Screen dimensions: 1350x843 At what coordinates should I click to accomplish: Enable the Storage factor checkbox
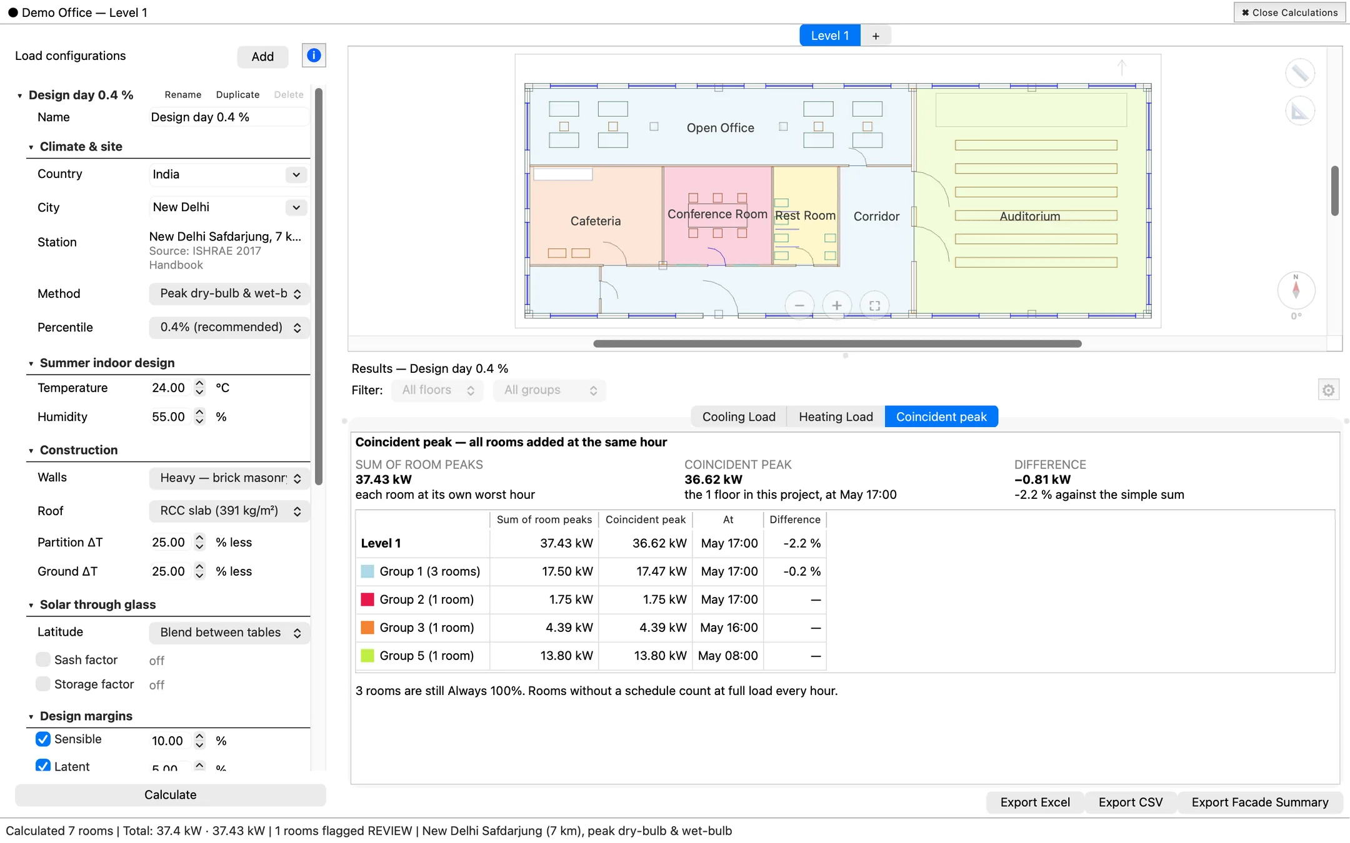pos(43,684)
